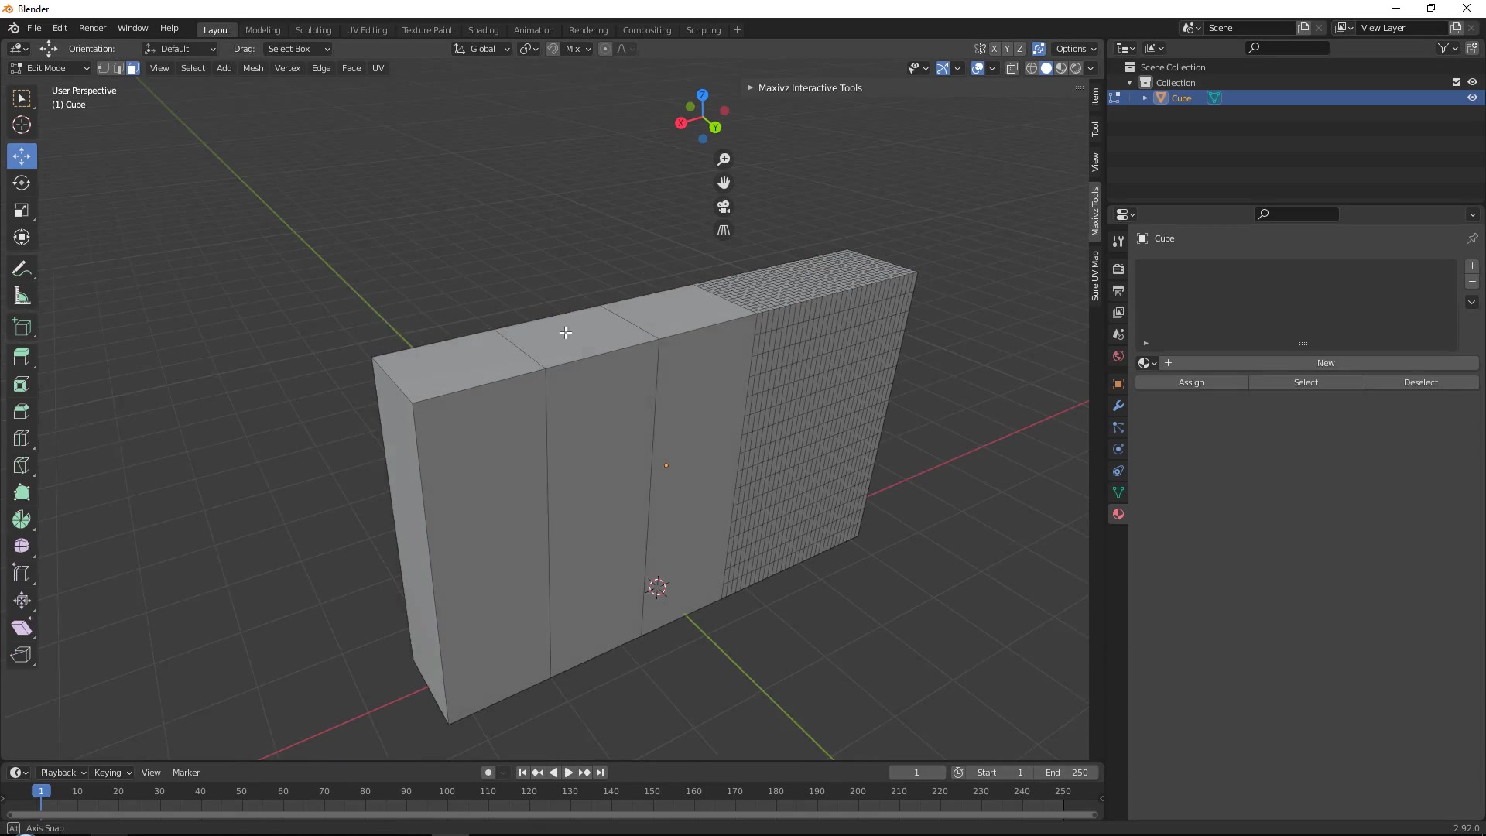This screenshot has width=1486, height=836.
Task: Open the Keying dropdown in timeline
Action: click(113, 773)
